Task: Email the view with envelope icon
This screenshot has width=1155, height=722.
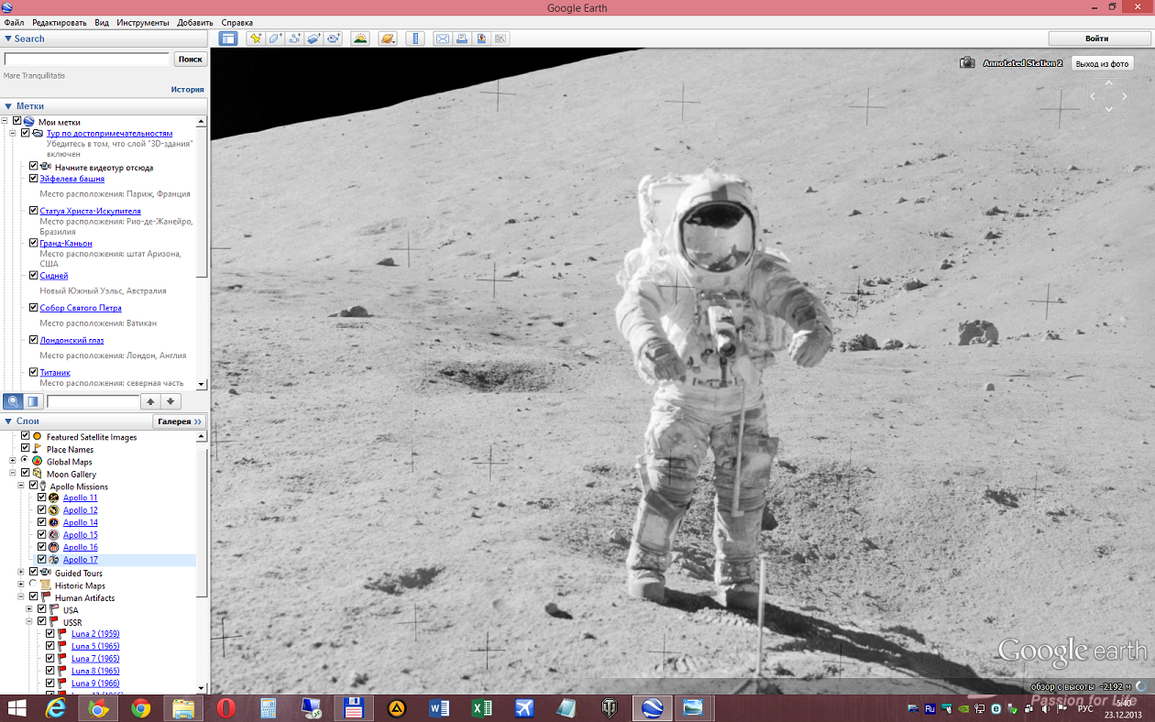Action: click(x=443, y=38)
